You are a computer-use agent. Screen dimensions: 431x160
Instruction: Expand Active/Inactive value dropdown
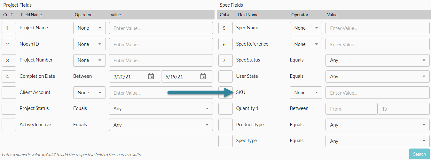[x=161, y=125]
